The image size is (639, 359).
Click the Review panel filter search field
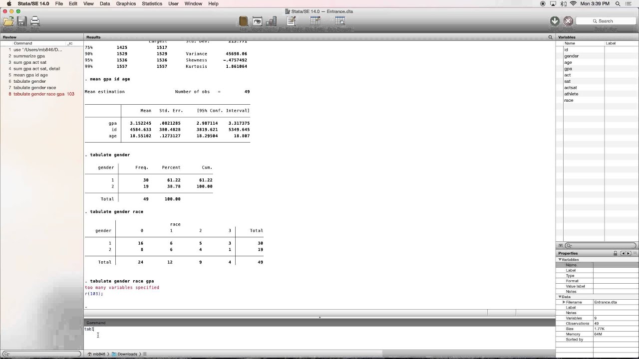[x=41, y=354]
